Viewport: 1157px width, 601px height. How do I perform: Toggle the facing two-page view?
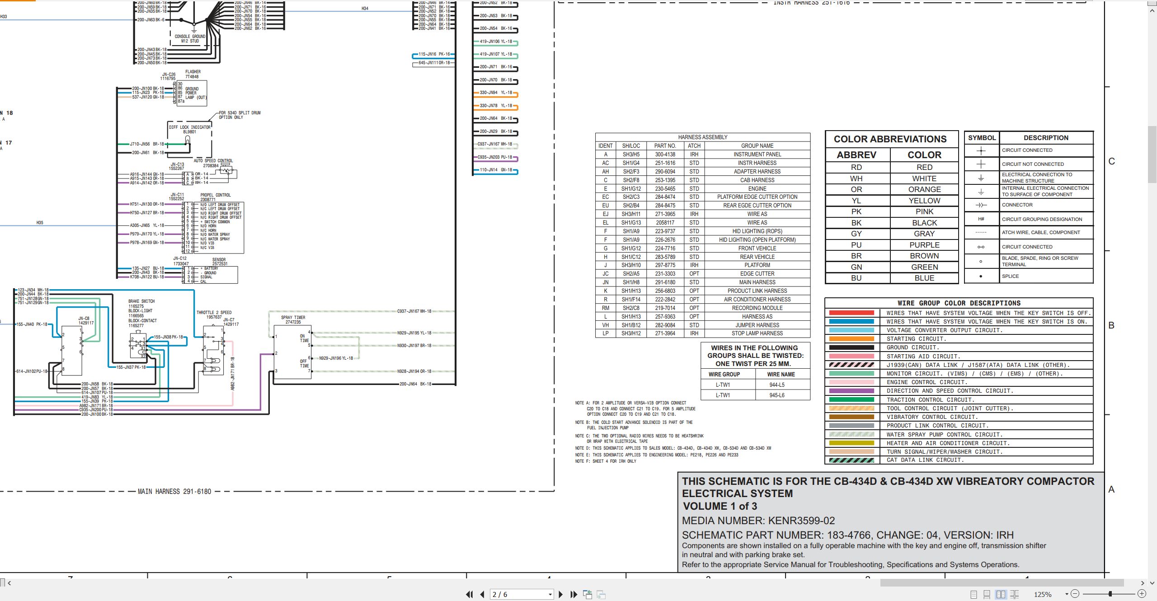(x=1001, y=594)
